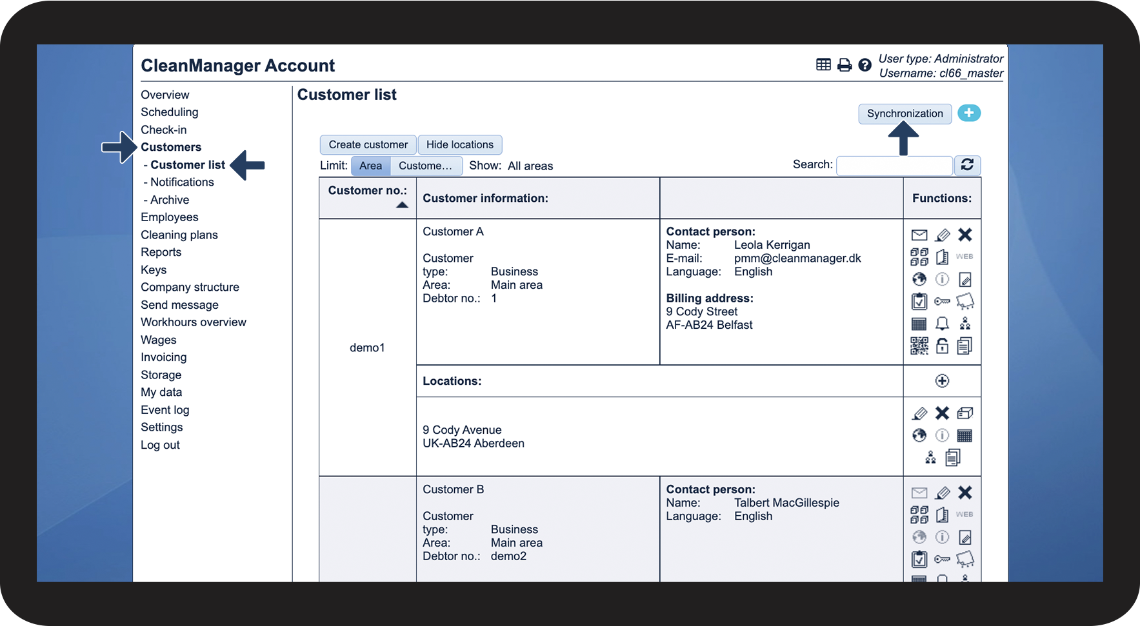Click the blue plus button next to Synchronization
Viewport: 1140px width, 626px height.
[968, 113]
